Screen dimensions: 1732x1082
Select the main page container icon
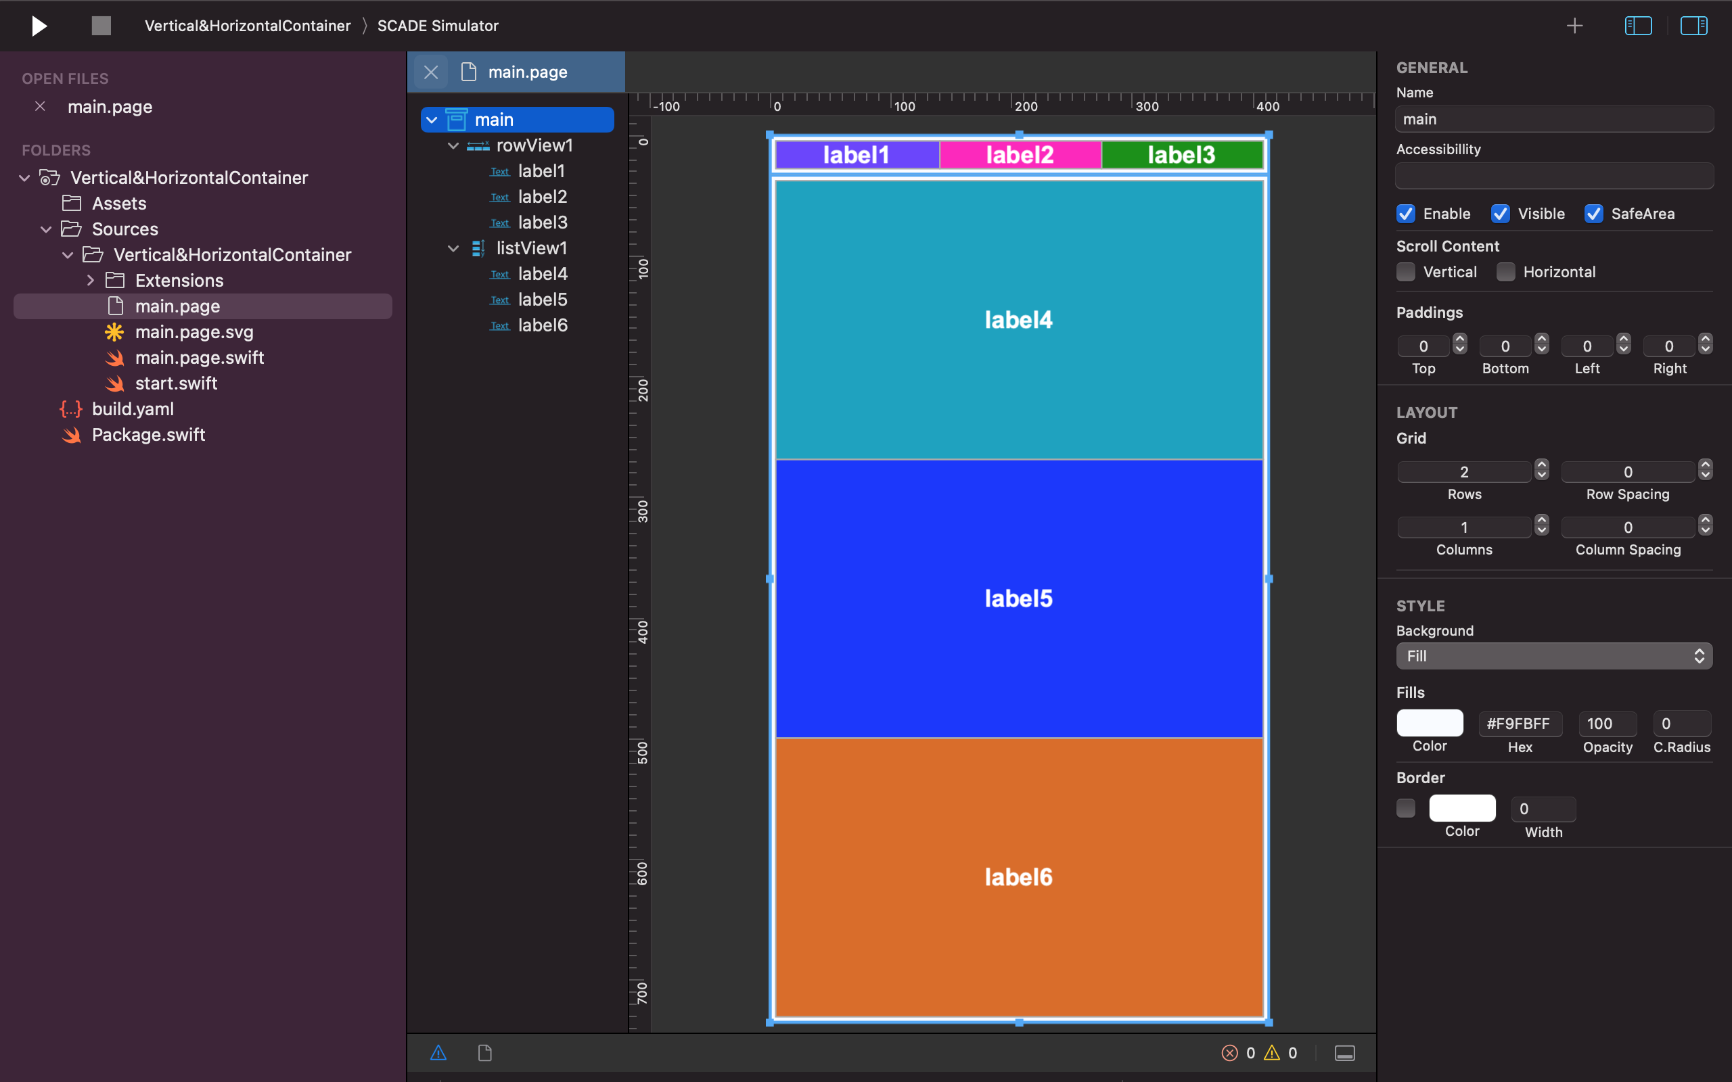click(457, 120)
